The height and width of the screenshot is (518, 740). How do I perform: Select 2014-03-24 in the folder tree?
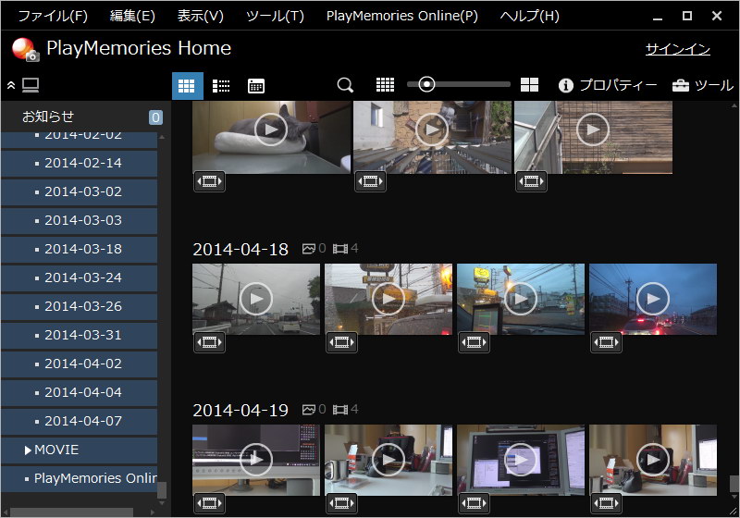[x=82, y=277]
